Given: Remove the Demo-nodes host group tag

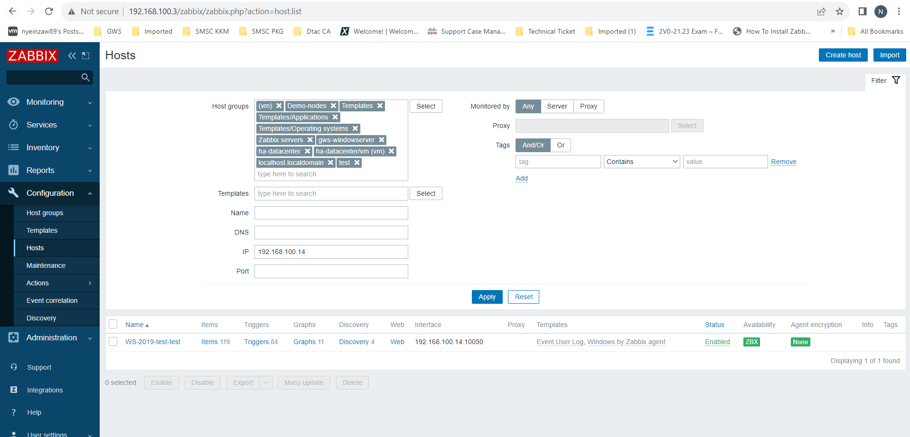Looking at the screenshot, I should point(333,106).
